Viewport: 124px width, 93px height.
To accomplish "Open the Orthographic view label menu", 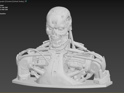I will click(3, 2).
